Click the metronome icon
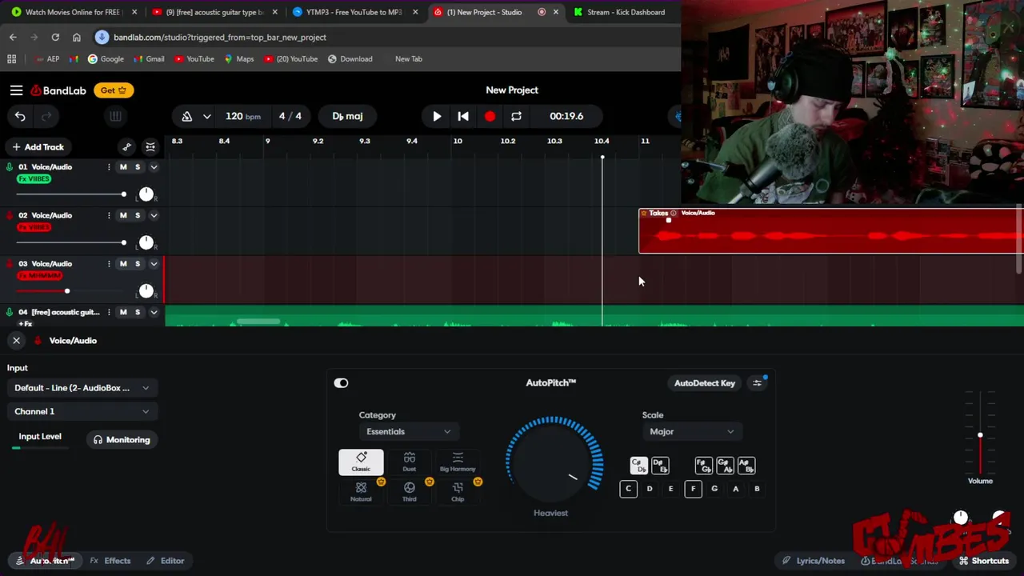 186,116
